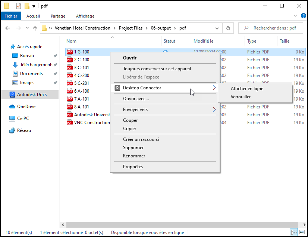The height and width of the screenshot is (237, 308).
Task: Select Toujours conserver sur cet appareil
Action: (x=165, y=69)
